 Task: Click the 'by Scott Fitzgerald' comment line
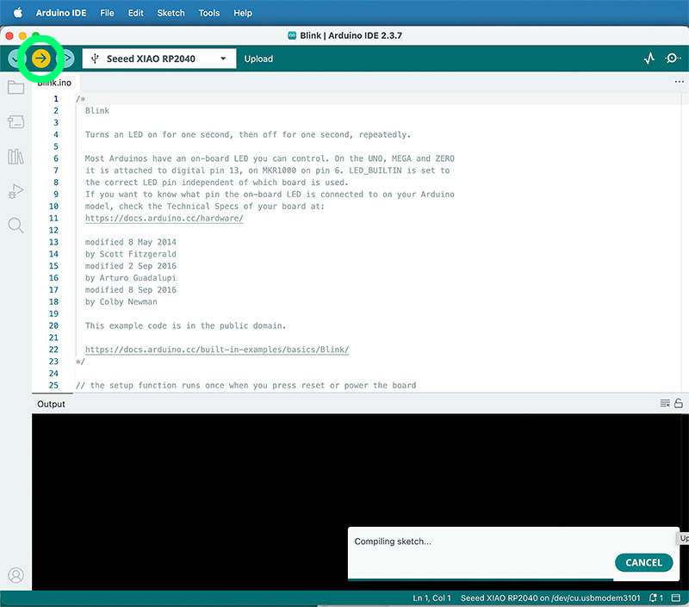click(131, 254)
